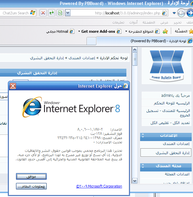Expand المواقع المقترحة dropdown arrow
The image size is (193, 197).
click(x=126, y=31)
